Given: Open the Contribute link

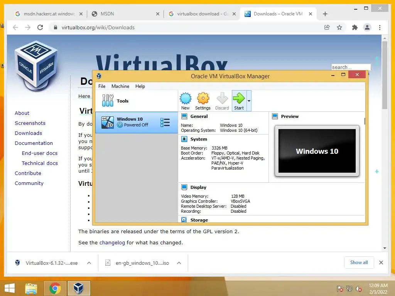Looking at the screenshot, I should point(28,173).
